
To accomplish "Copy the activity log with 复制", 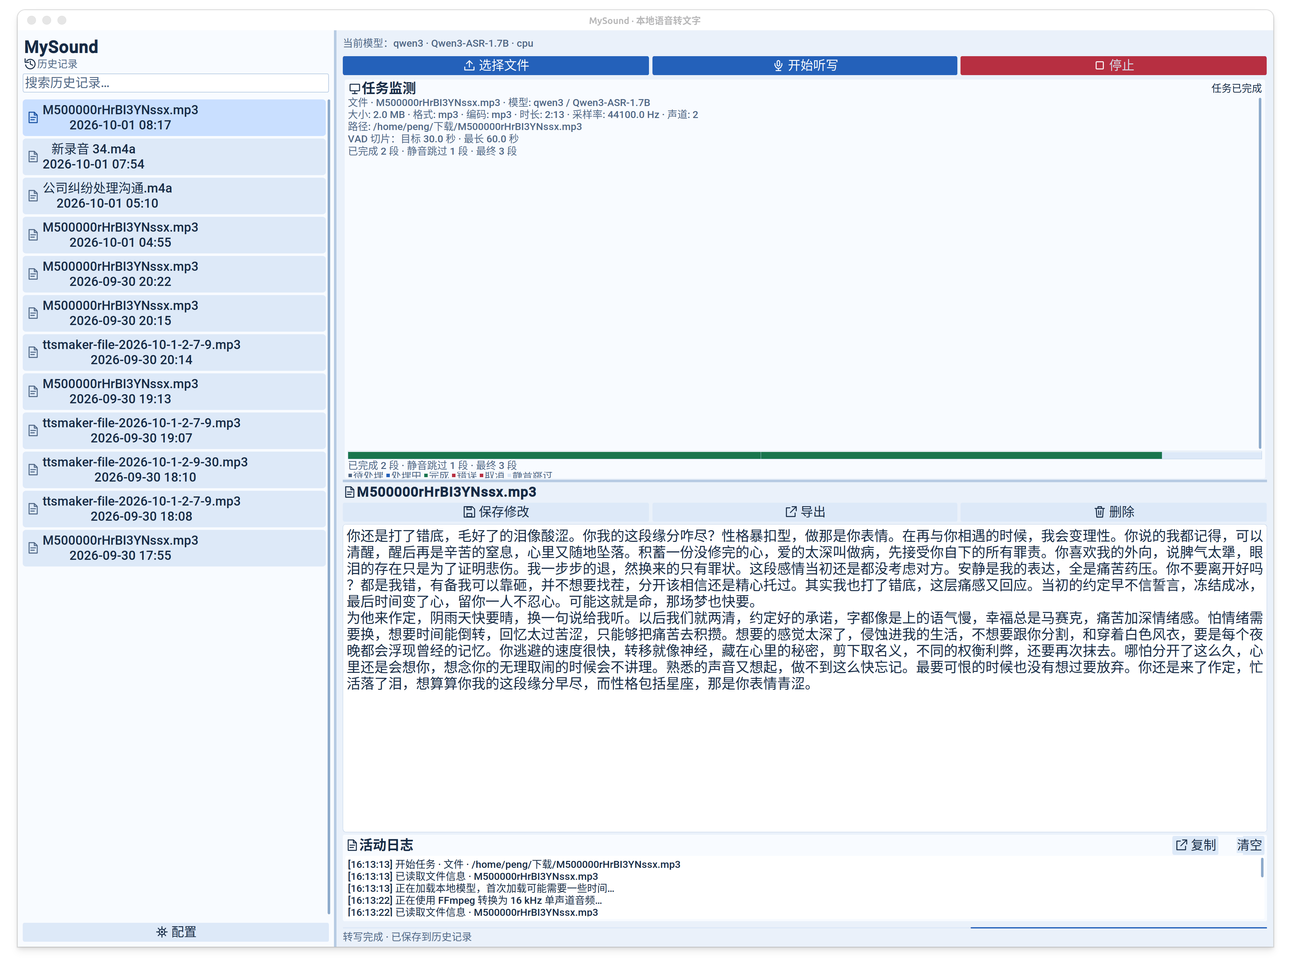I will 1195,845.
